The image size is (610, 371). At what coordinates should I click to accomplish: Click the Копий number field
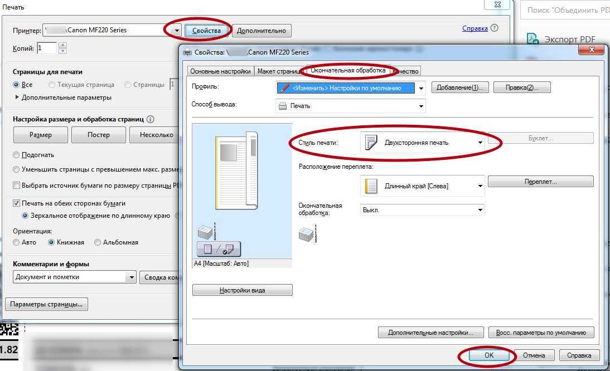point(47,48)
